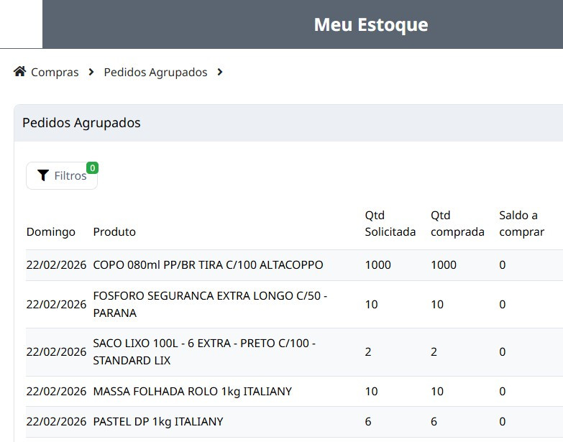Click Qtd Solicitada 2 in SACO LIXO row
The image size is (563, 442).
point(368,351)
